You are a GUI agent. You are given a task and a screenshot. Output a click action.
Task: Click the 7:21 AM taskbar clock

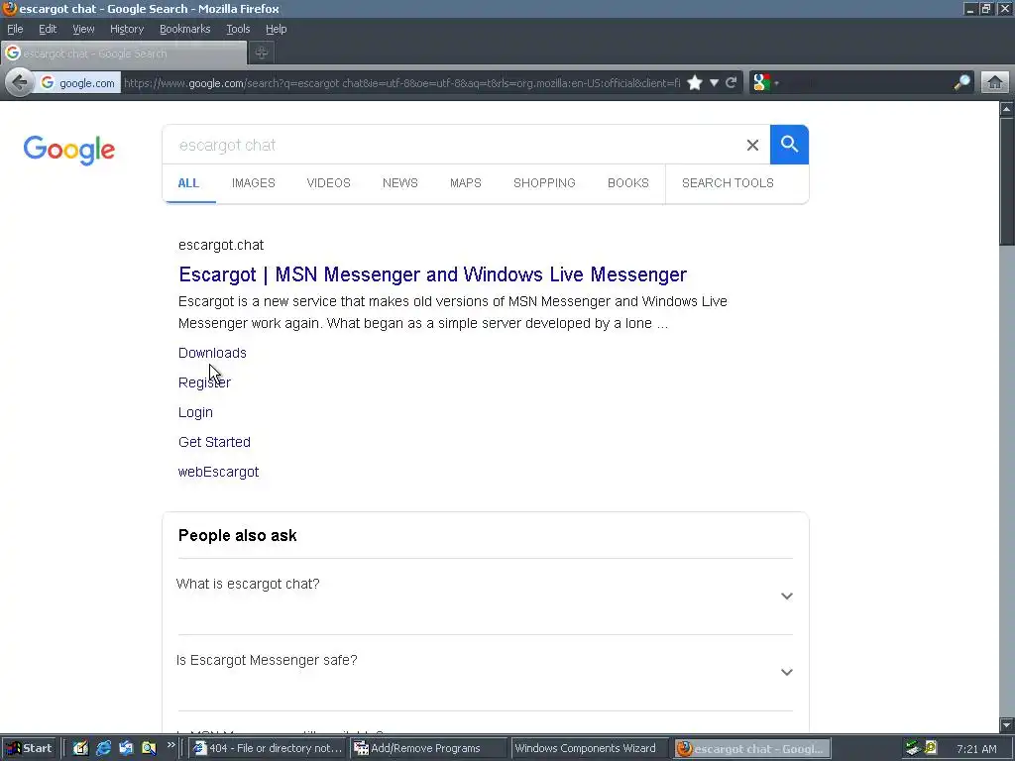(976, 749)
